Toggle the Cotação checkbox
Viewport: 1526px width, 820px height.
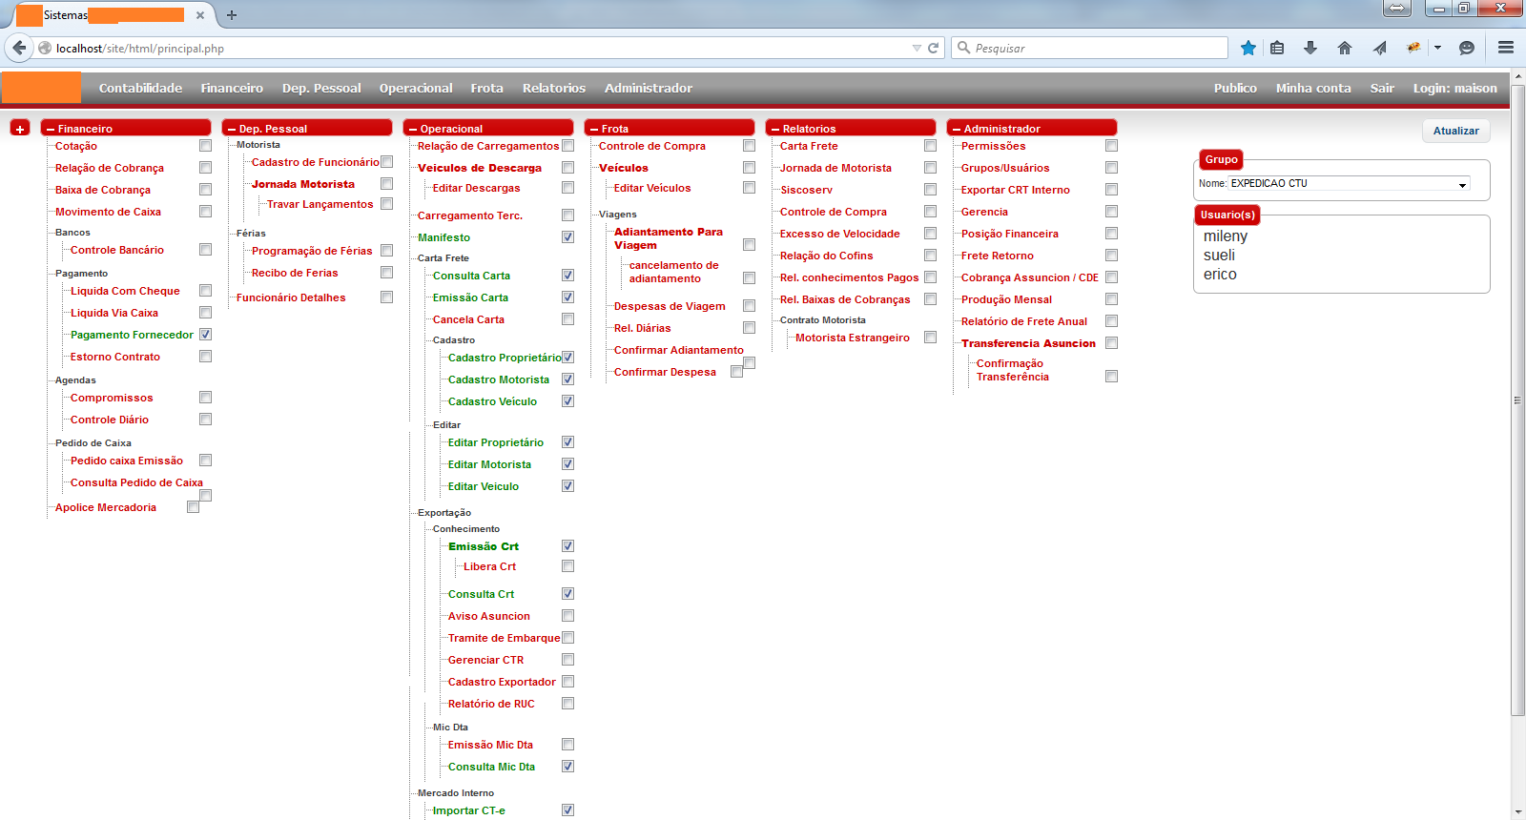point(205,145)
